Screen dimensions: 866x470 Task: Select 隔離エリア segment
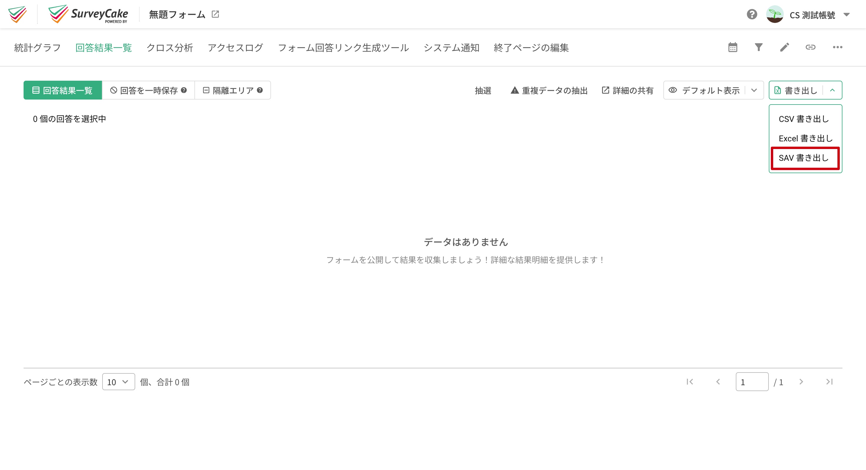pos(233,90)
